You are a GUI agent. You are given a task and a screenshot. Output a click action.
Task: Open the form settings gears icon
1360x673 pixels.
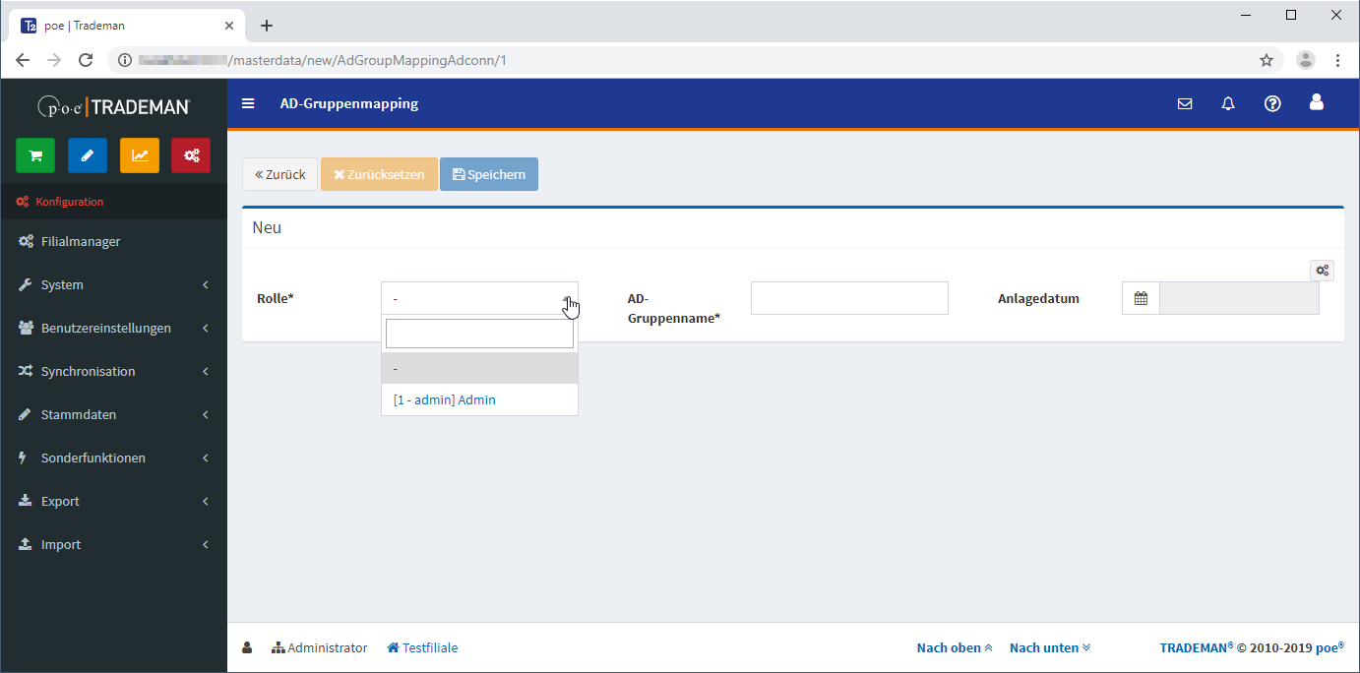[1322, 271]
